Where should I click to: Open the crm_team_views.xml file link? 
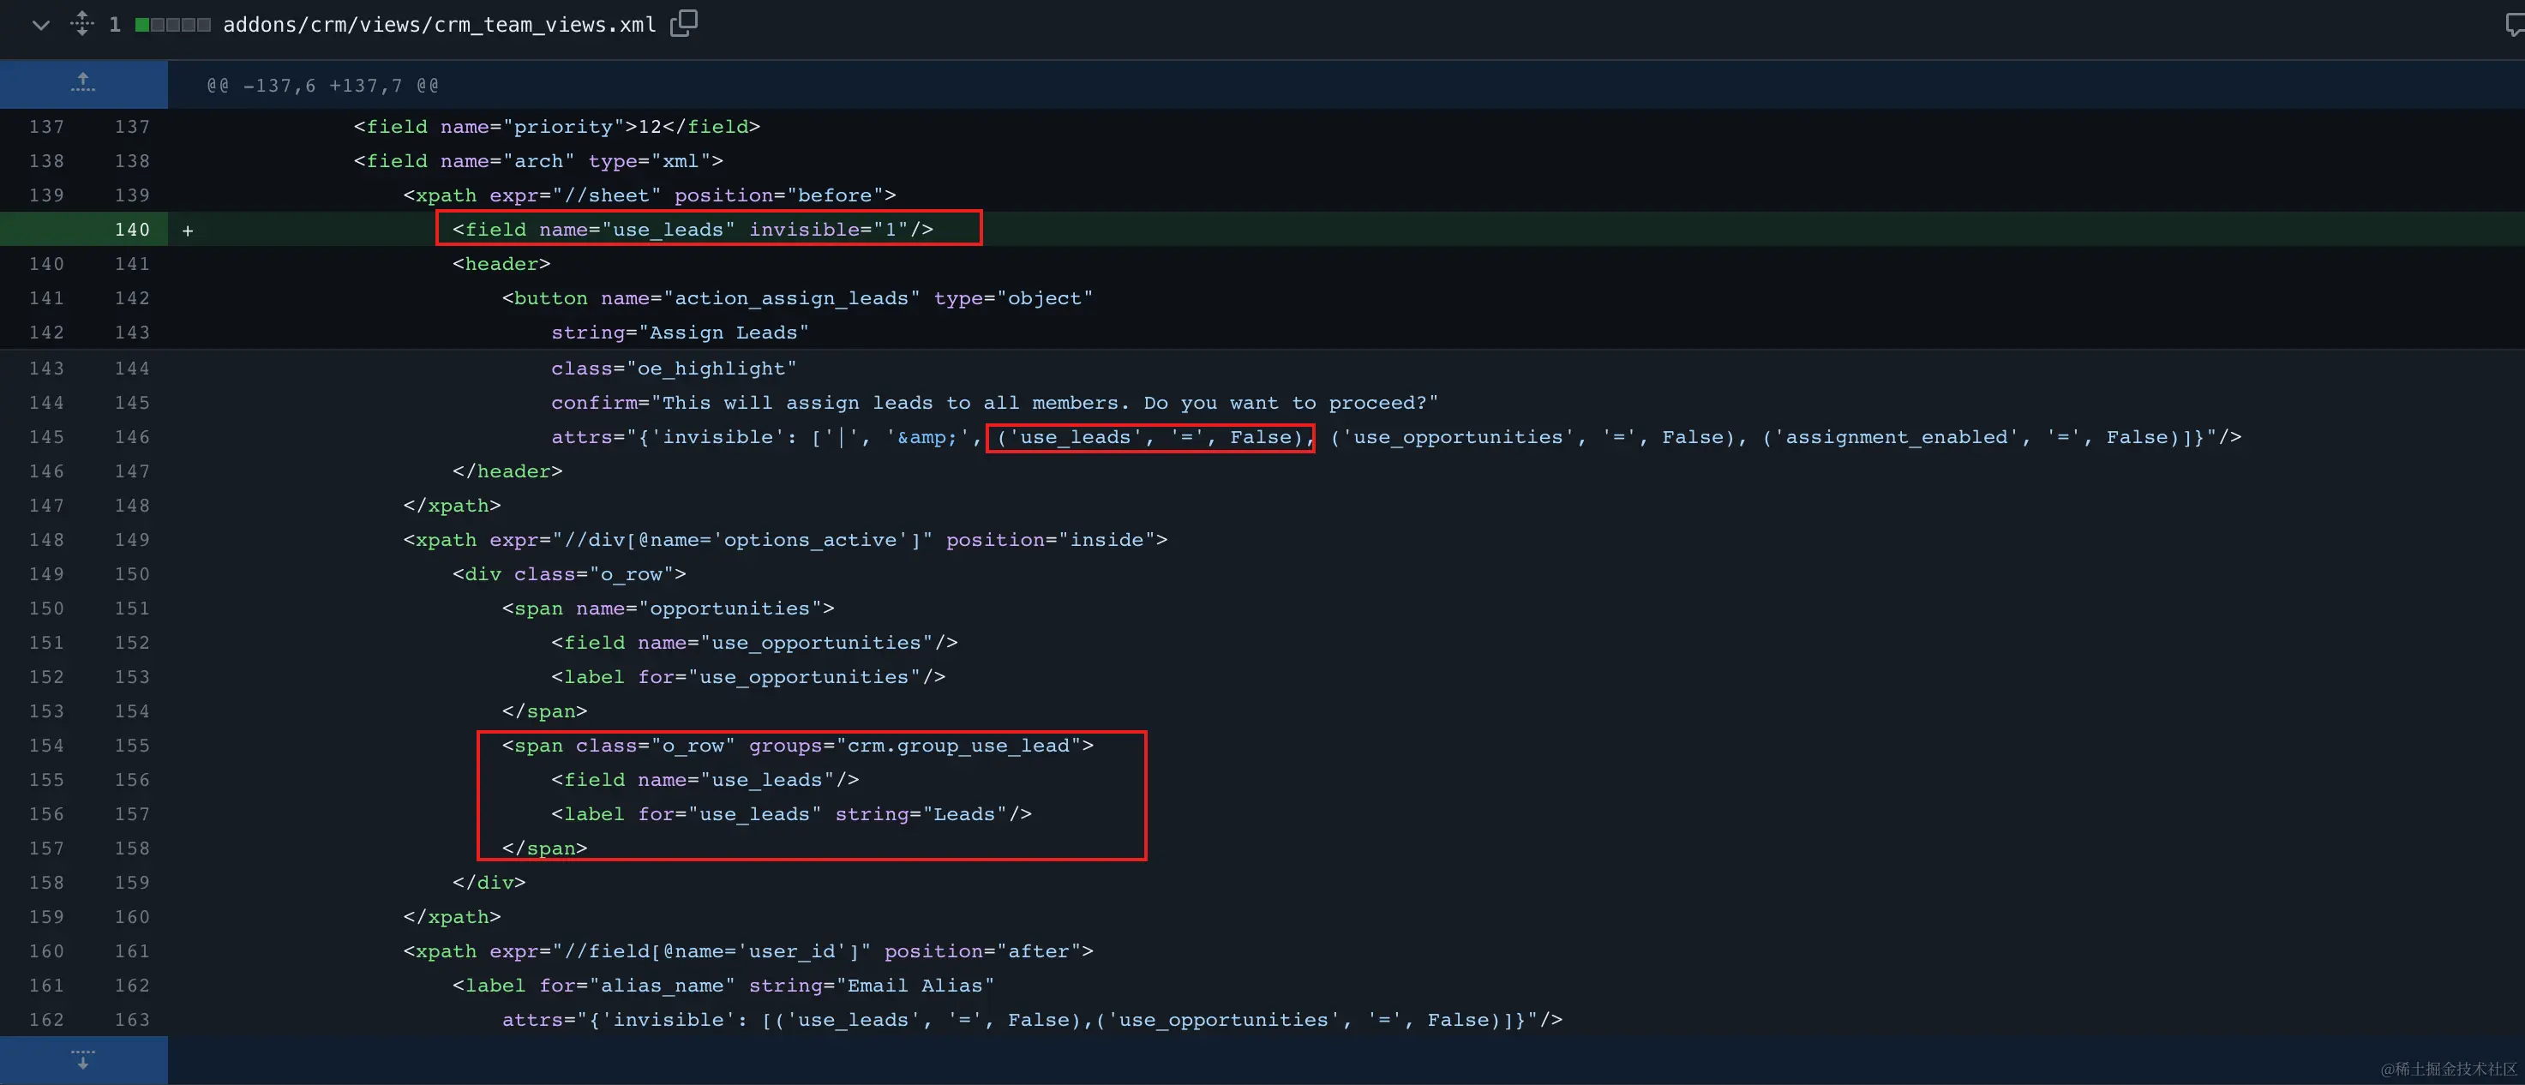coord(439,25)
